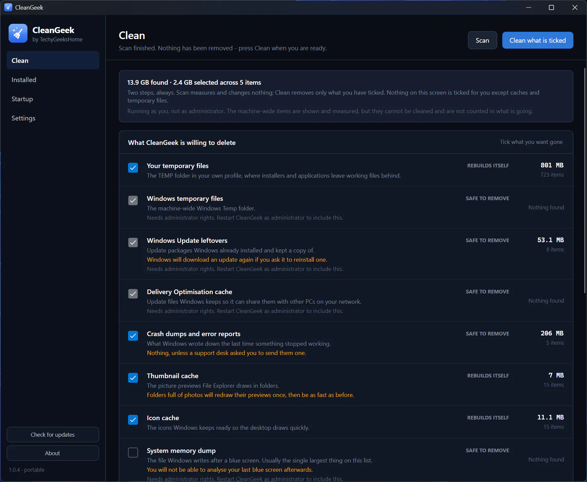Untick the Icon cache checkbox
The image size is (587, 482).
point(133,420)
